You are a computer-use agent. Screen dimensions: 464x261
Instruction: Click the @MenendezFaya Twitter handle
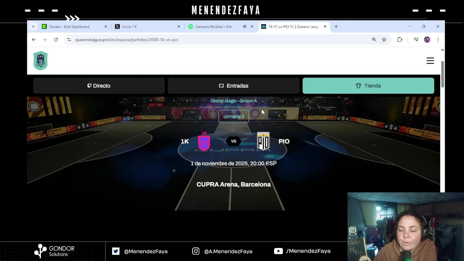coord(146,251)
